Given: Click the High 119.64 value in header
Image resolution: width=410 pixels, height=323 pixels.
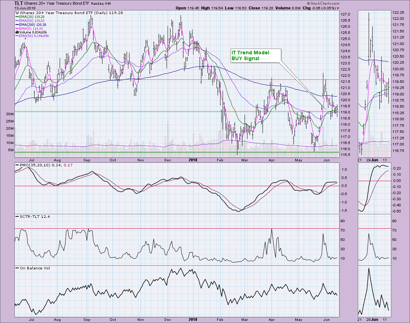Looking at the screenshot, I should point(212,8).
